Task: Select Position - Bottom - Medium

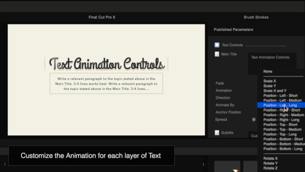Action: pyautogui.click(x=284, y=144)
